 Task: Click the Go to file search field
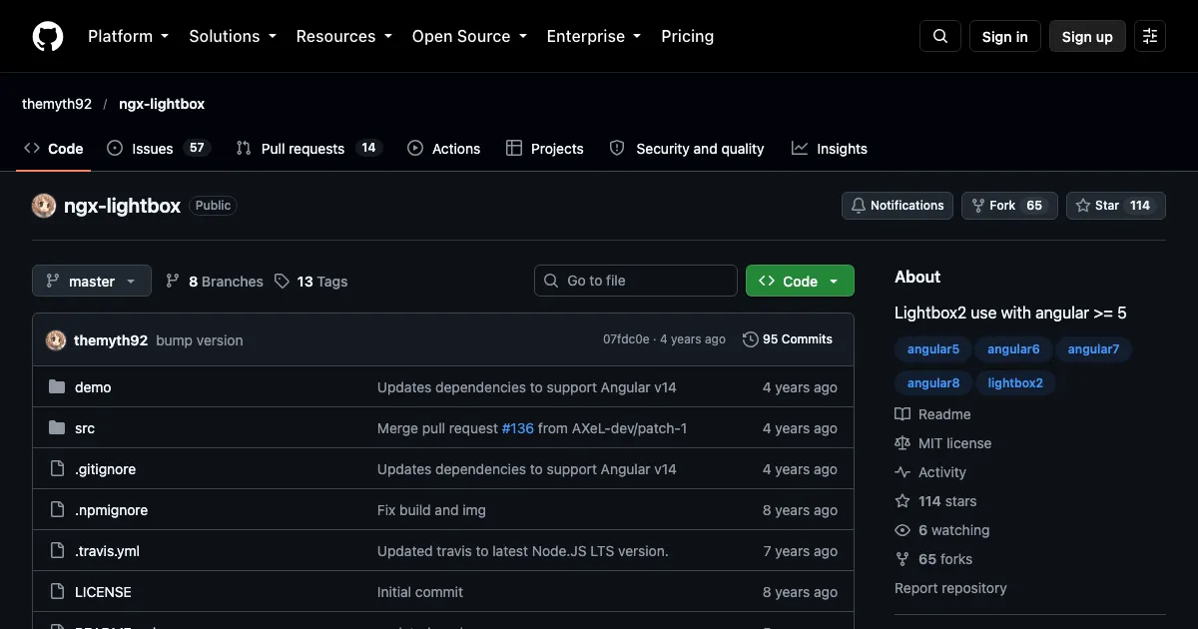(x=636, y=282)
